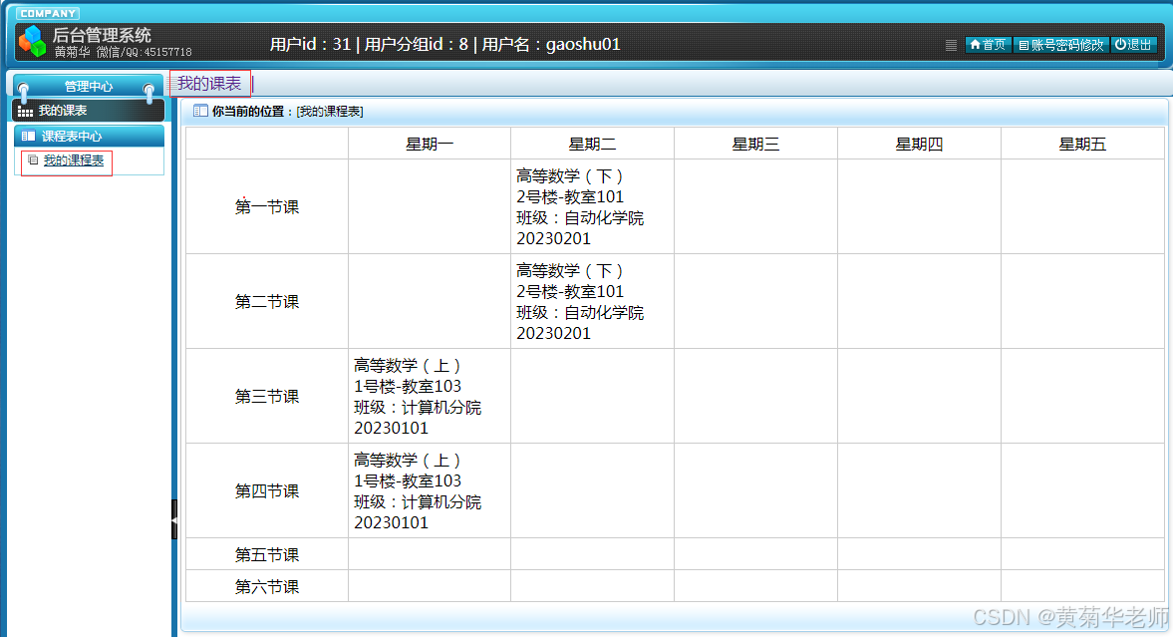Click the book icon beside 课程表中心
Image resolution: width=1173 pixels, height=637 pixels.
pyautogui.click(x=28, y=137)
